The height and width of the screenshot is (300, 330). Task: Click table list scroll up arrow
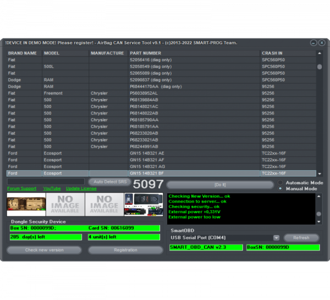click(320, 53)
